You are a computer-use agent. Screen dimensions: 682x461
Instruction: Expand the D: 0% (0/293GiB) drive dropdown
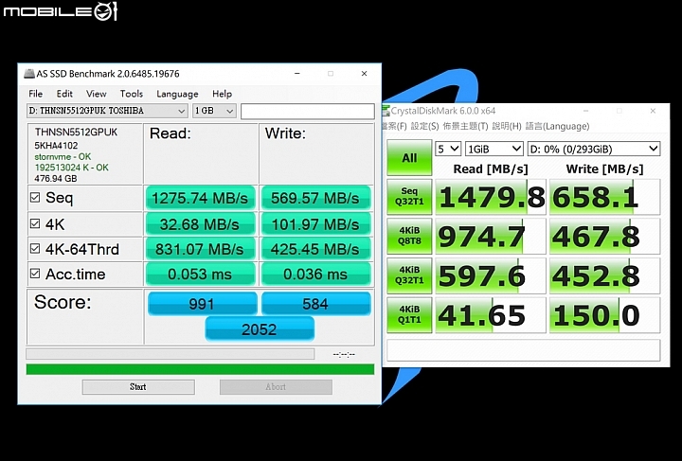pos(594,149)
